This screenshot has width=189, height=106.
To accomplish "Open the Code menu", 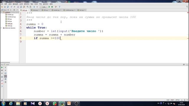I will pyautogui.click(x=21, y=4).
